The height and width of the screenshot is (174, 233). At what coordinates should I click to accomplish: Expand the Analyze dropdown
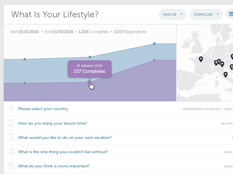172,14
